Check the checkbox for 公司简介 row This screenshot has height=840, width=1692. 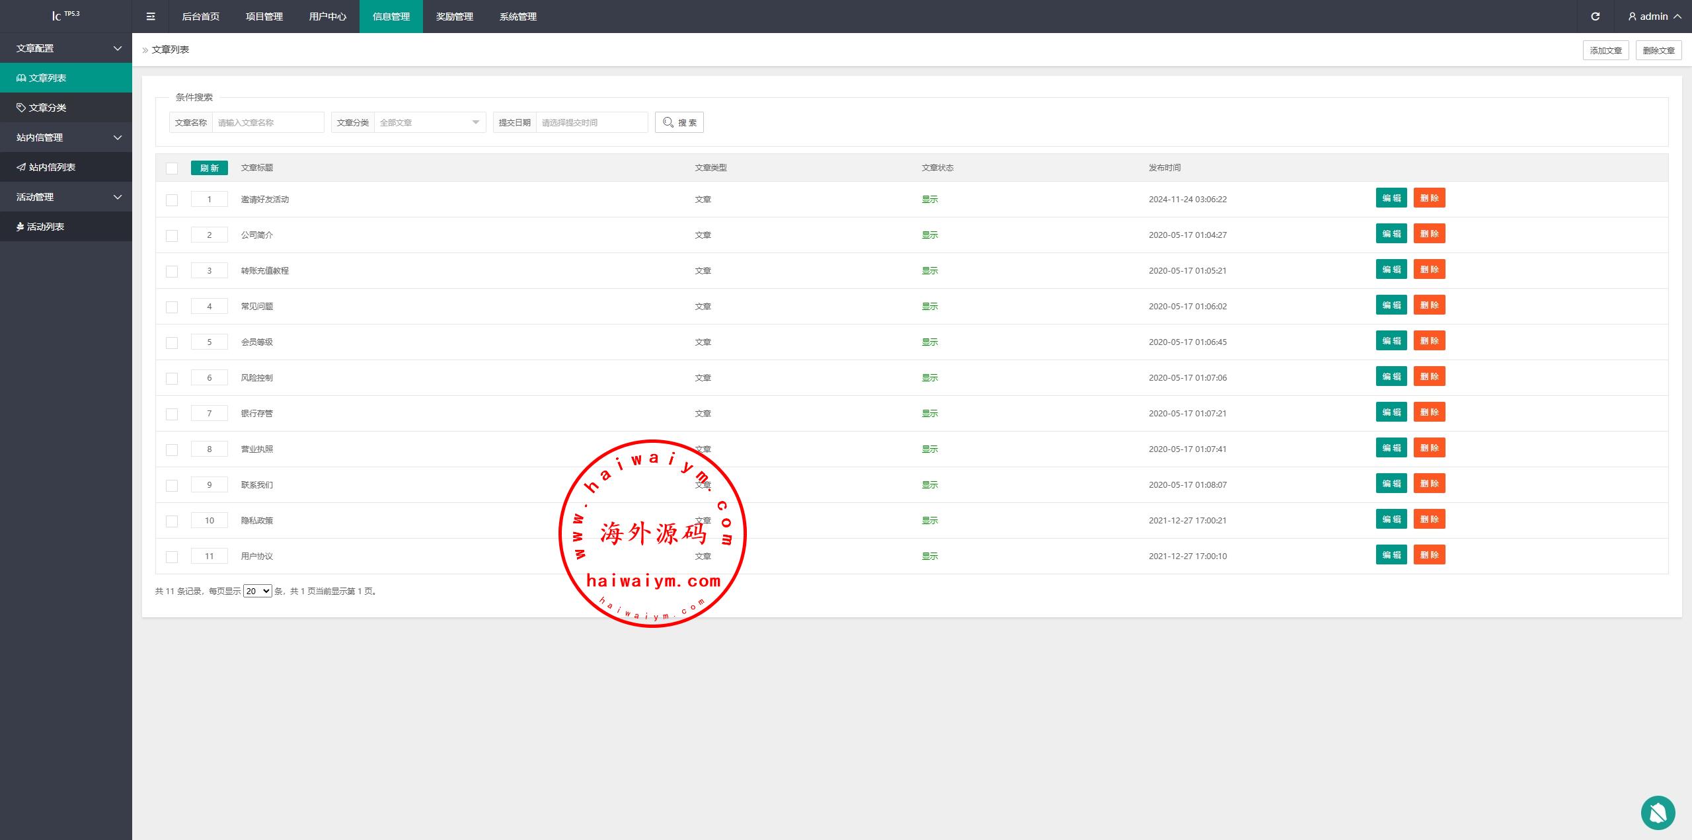click(x=172, y=235)
